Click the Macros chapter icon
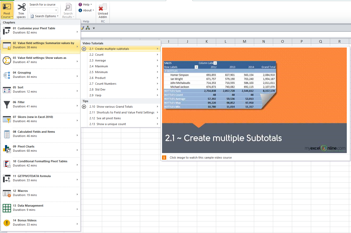Viewport: 351px width, 233px height. pyautogui.click(x=7, y=193)
